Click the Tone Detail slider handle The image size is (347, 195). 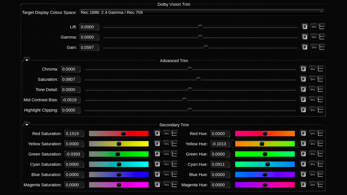pos(190,89)
